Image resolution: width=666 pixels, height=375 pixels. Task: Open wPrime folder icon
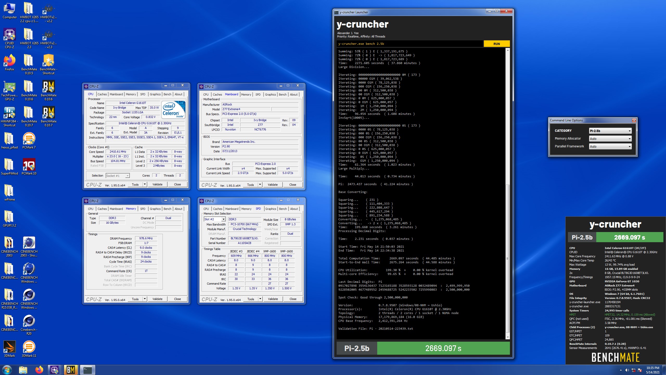coord(10,193)
